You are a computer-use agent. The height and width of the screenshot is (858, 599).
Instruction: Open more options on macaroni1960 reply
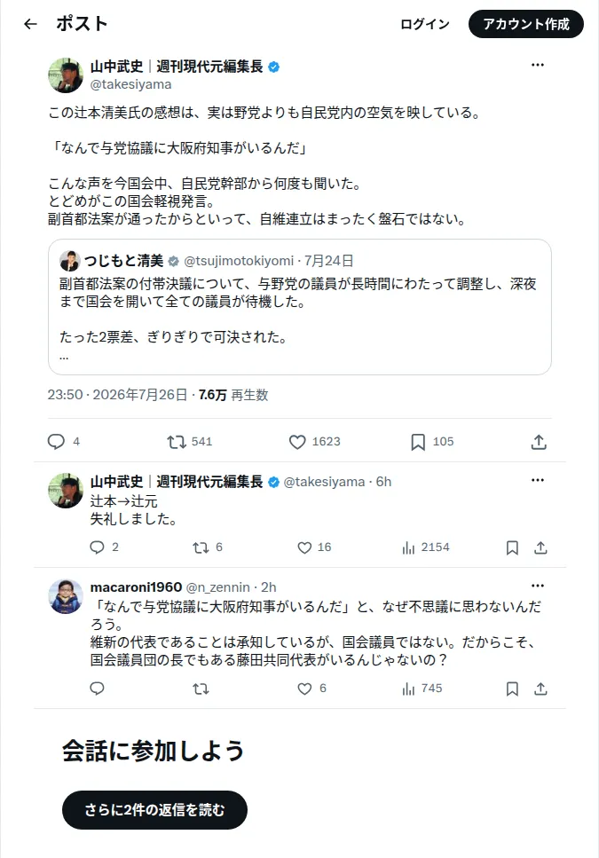point(537,586)
